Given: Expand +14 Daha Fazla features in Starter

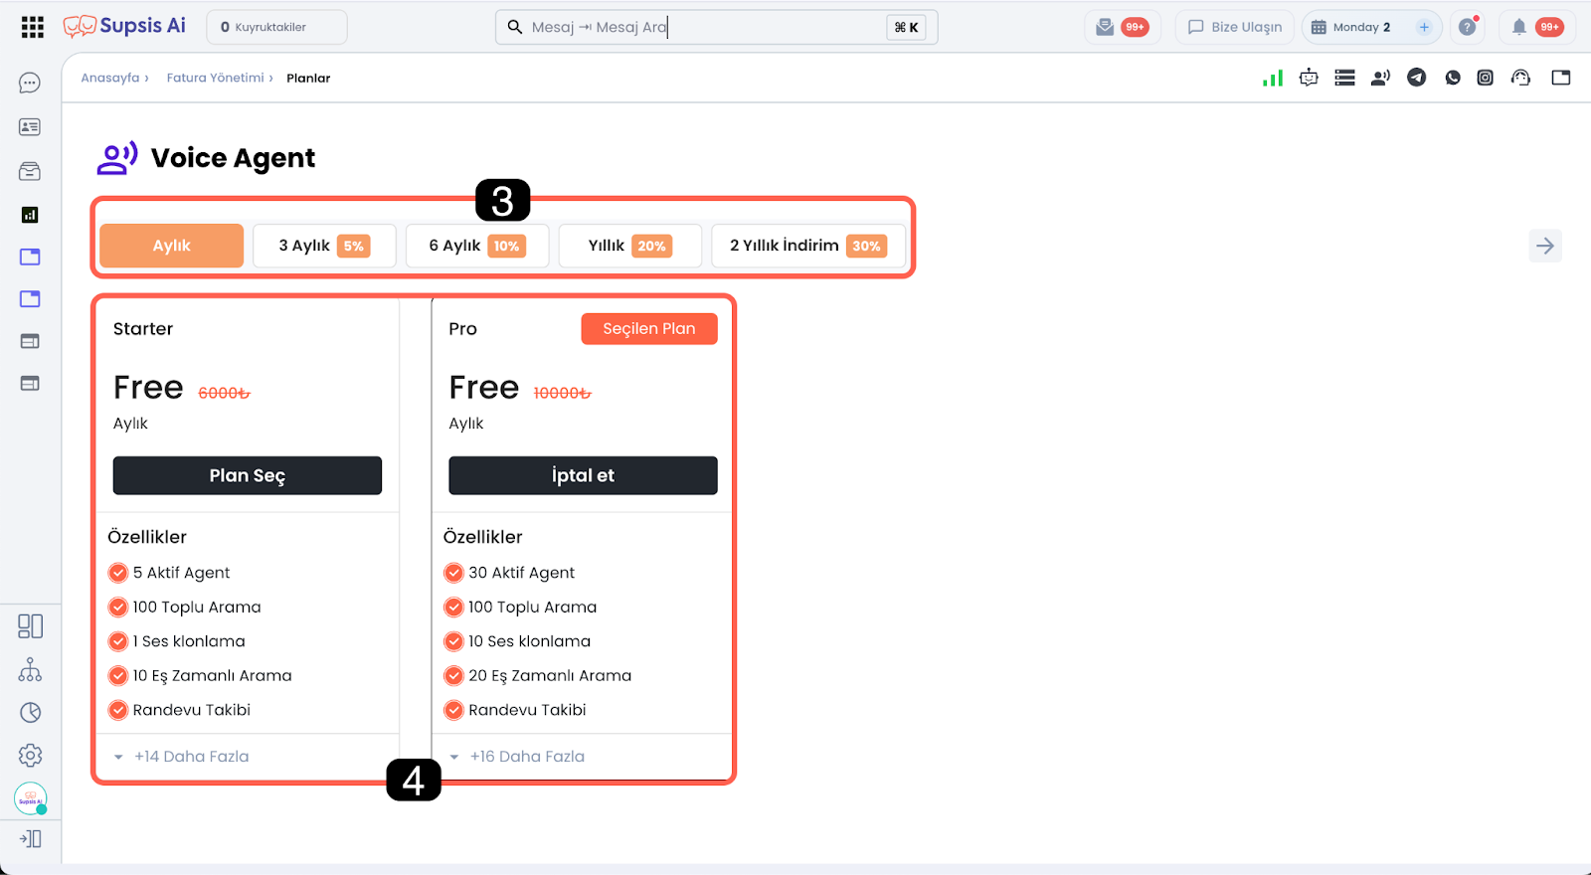Looking at the screenshot, I should pyautogui.click(x=191, y=757).
